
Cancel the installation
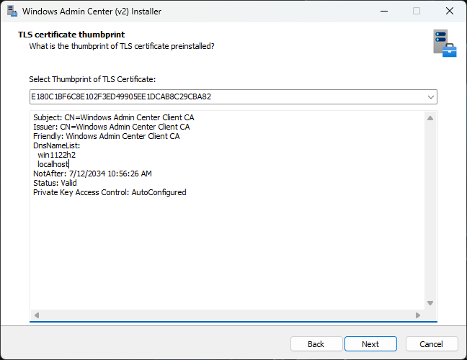click(x=432, y=344)
